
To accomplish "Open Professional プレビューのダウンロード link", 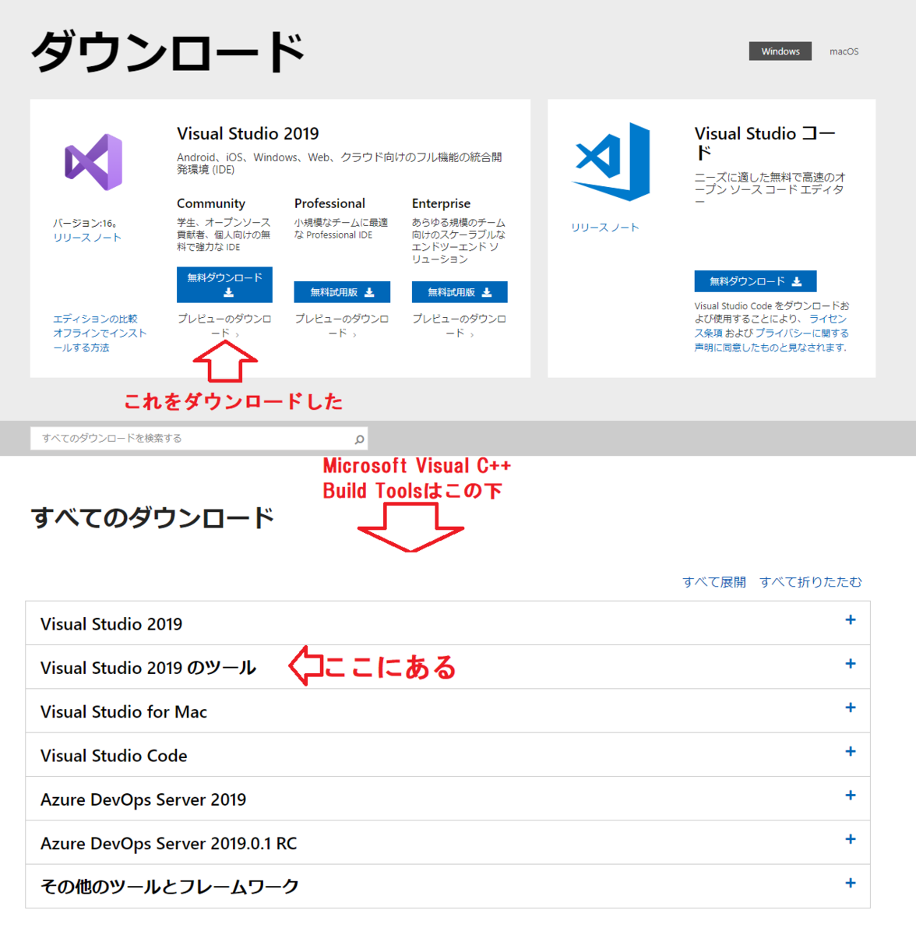I will pos(342,326).
